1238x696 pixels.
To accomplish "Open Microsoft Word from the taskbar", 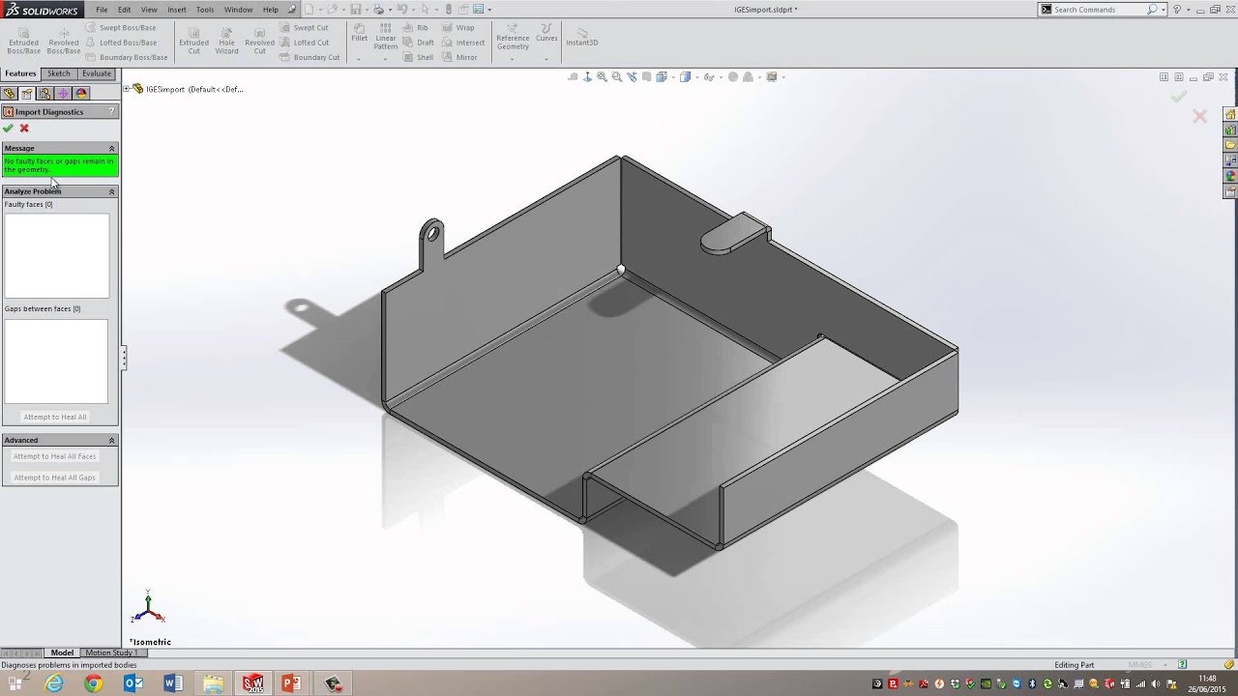I will 173,683.
